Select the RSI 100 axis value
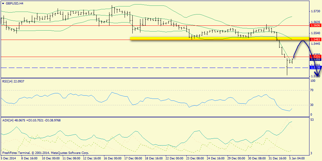Screen dimensions: 322x161 click(x=313, y=81)
